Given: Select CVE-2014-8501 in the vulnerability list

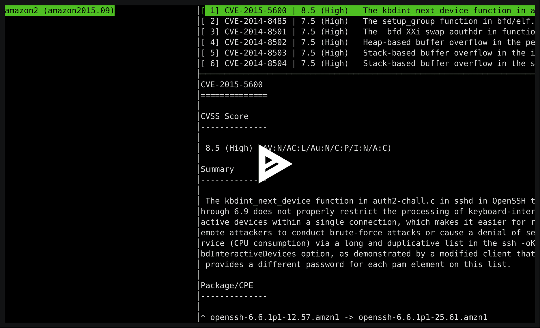Looking at the screenshot, I should 255,31.
